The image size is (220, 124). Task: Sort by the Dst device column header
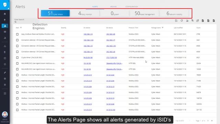(109, 28)
